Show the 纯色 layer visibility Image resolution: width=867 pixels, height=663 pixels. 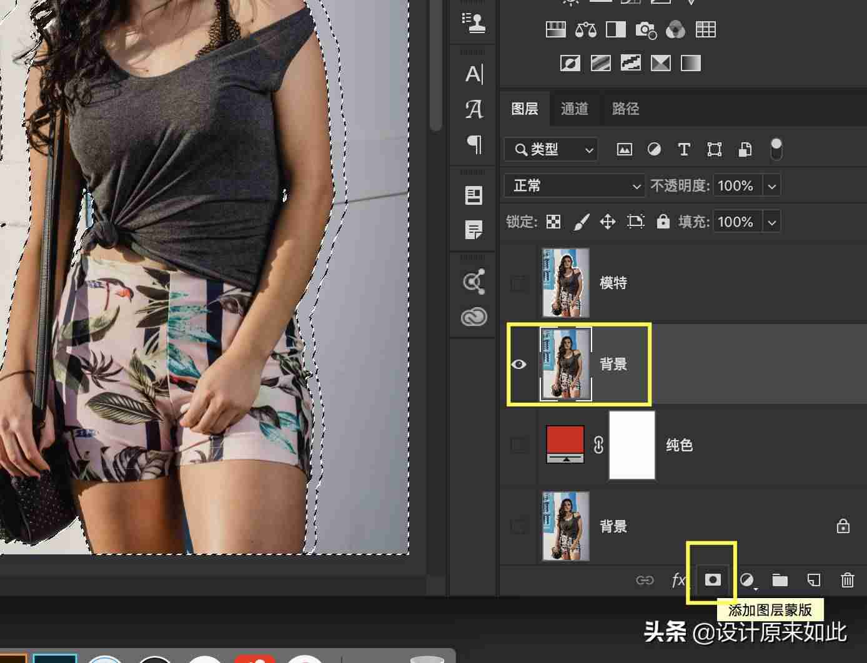pyautogui.click(x=518, y=445)
